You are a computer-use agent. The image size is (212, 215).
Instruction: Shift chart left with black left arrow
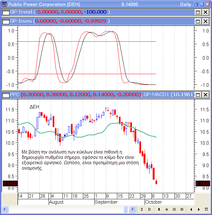(191, 209)
